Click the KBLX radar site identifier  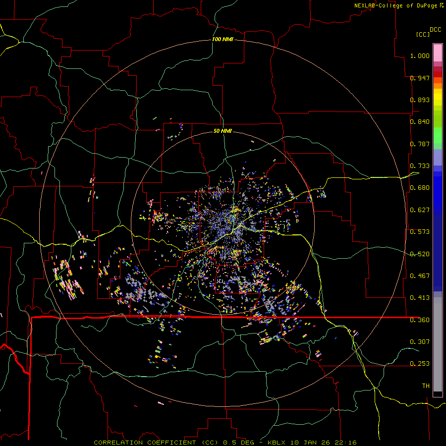click(277, 443)
